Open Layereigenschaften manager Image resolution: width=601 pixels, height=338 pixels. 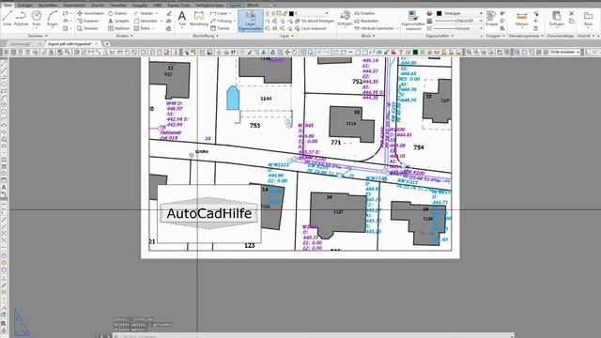tap(251, 21)
